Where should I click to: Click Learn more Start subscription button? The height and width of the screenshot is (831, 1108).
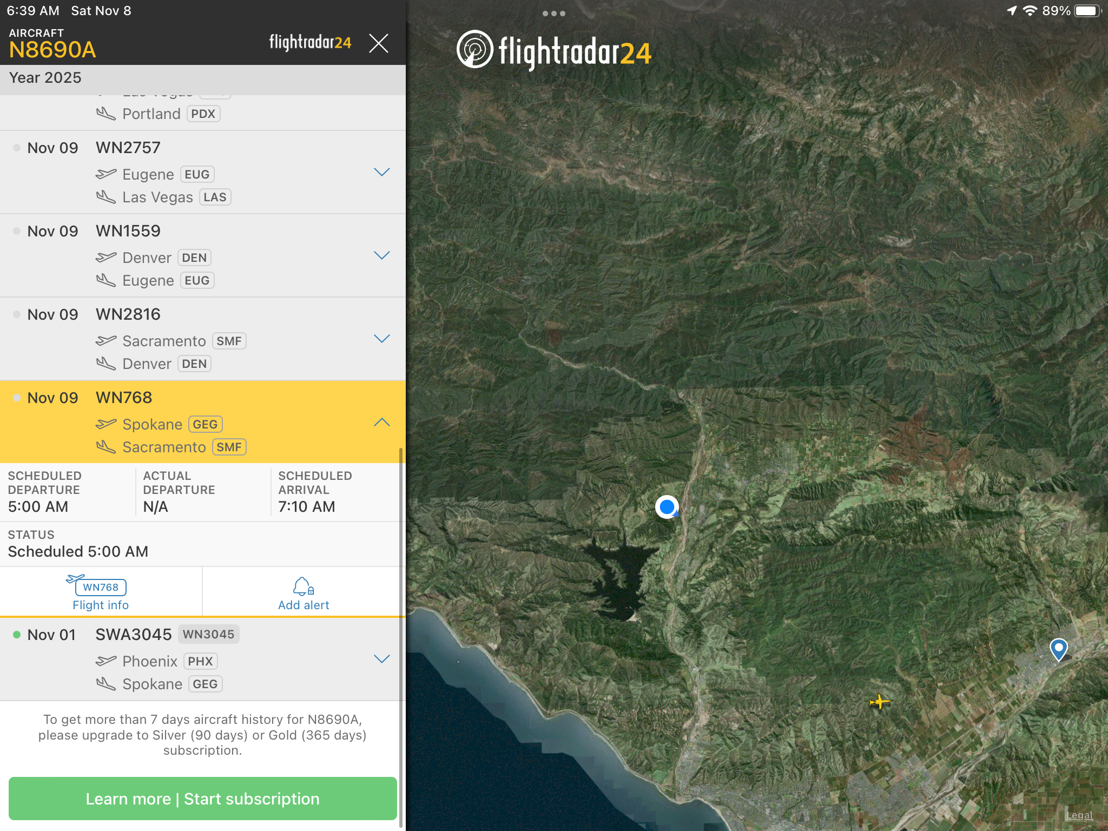(203, 799)
